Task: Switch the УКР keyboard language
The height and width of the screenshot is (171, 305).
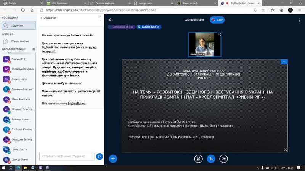Action: pos(283,168)
